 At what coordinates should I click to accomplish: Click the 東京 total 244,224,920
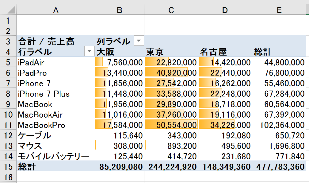171,166
